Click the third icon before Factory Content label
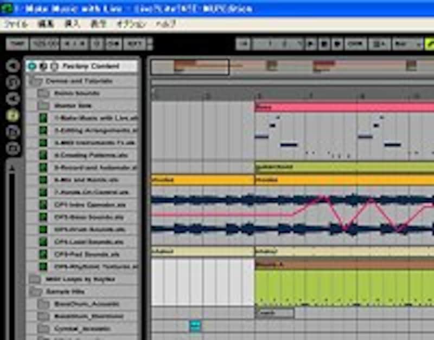Image resolution: width=434 pixels, height=340 pixels. click(55, 66)
